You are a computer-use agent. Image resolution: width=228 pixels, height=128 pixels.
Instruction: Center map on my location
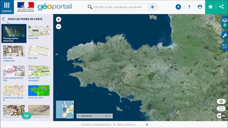click(x=221, y=102)
